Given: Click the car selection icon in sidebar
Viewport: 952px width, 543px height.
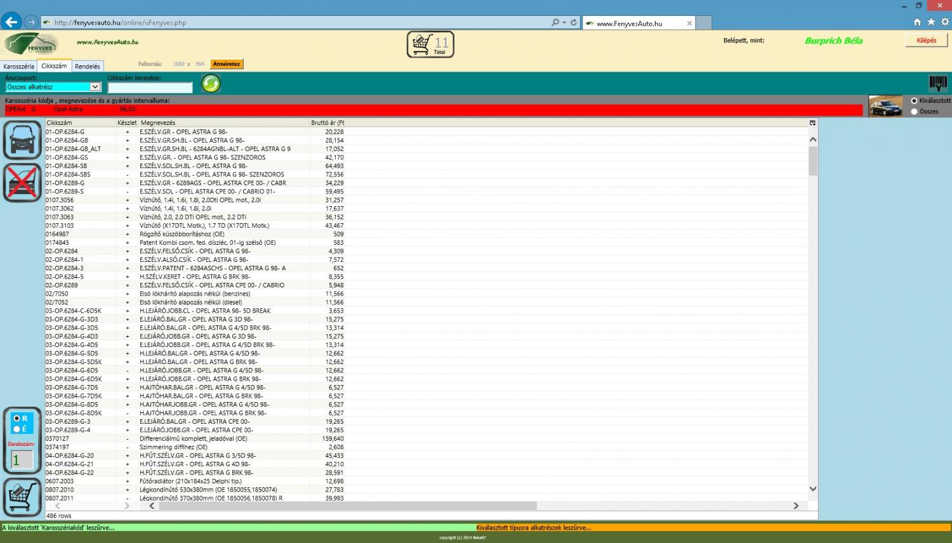Looking at the screenshot, I should coord(22,140).
